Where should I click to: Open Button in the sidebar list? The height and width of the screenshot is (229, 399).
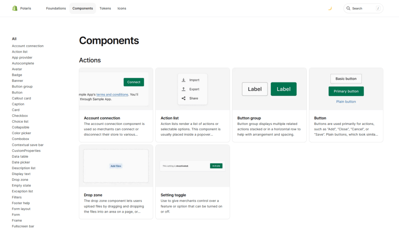tap(17, 93)
